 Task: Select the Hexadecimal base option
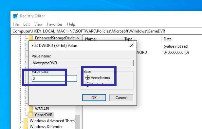[x=98, y=78]
